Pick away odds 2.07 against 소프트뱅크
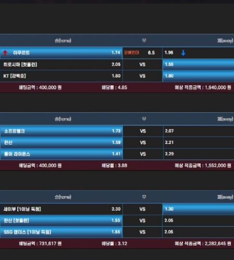This screenshot has height=260, width=234. click(199, 131)
